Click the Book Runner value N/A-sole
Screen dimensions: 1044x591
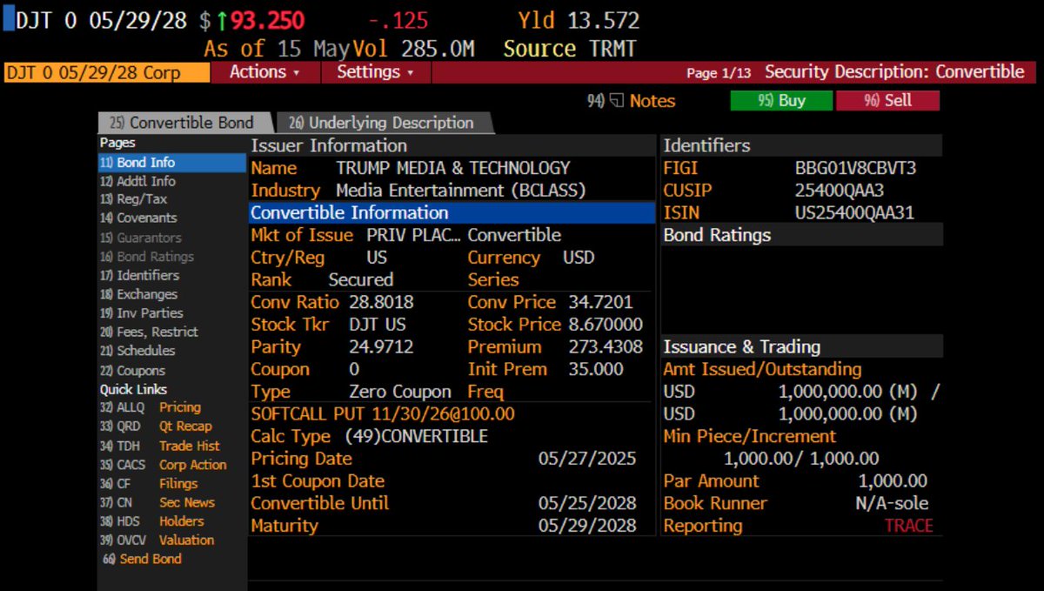pos(892,504)
